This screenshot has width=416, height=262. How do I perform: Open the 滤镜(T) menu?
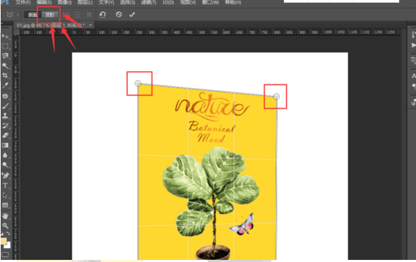[x=149, y=2]
